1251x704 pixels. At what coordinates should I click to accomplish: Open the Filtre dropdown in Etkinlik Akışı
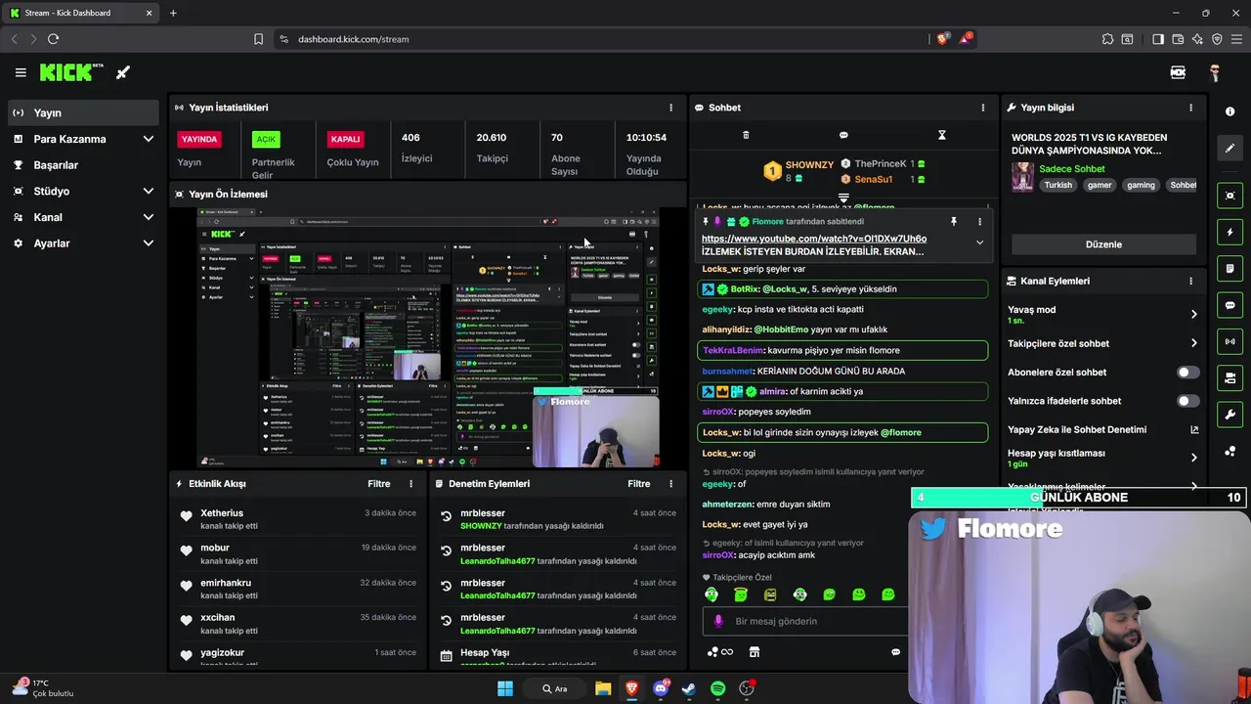pyautogui.click(x=378, y=484)
